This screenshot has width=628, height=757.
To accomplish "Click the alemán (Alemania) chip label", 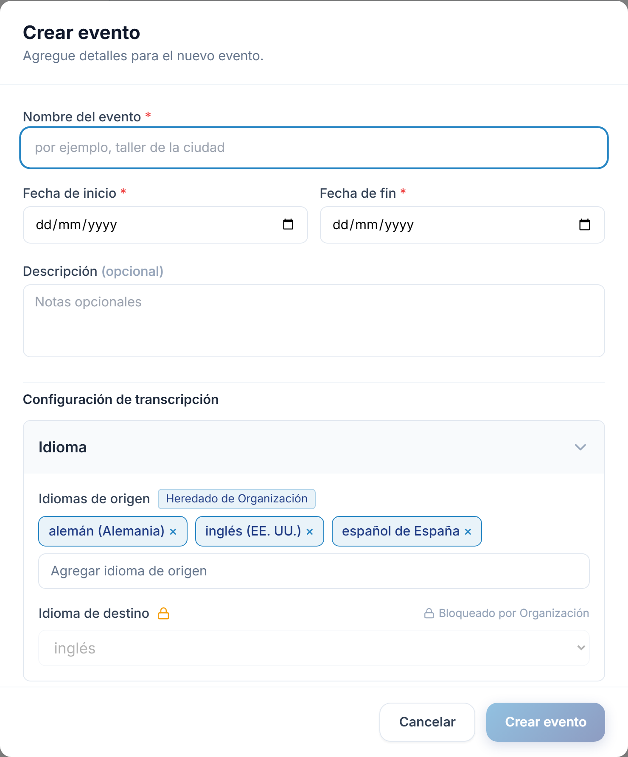I will click(x=107, y=531).
